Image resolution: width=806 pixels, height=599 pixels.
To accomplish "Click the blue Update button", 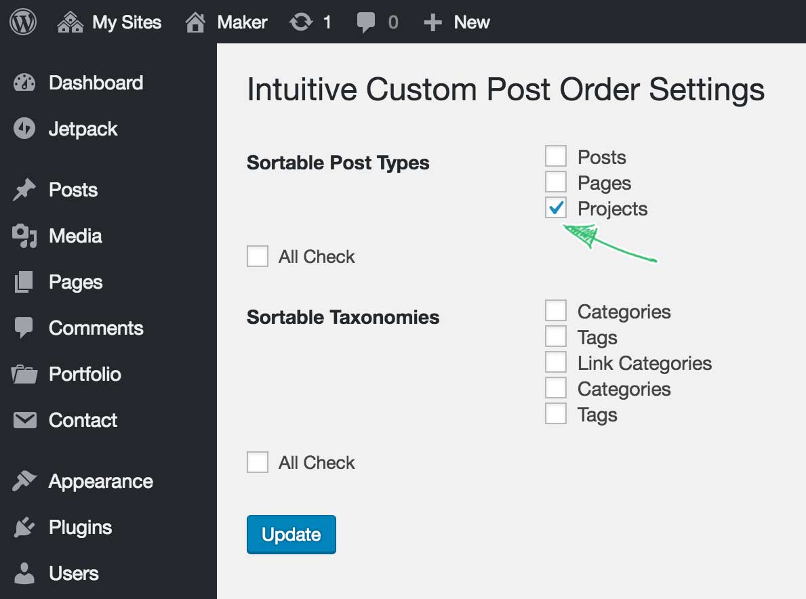I will (291, 534).
